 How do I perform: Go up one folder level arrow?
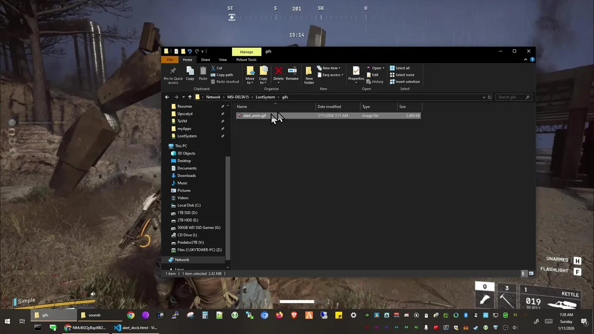(190, 97)
